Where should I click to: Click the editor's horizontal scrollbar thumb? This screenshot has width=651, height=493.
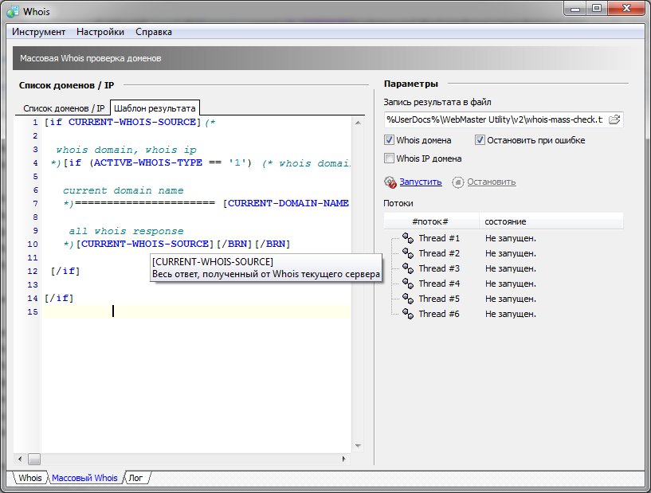(x=34, y=459)
